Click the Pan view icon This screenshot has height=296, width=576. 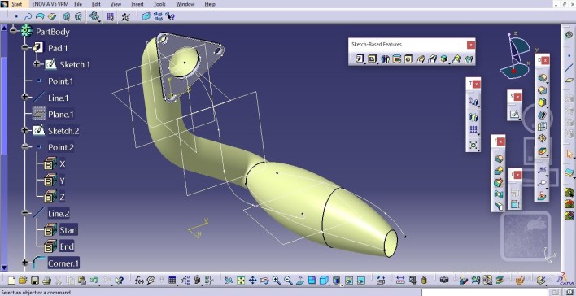point(253,281)
